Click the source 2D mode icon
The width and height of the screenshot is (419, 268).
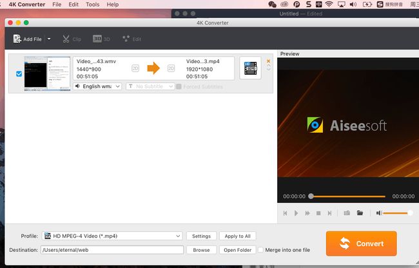[x=135, y=68]
